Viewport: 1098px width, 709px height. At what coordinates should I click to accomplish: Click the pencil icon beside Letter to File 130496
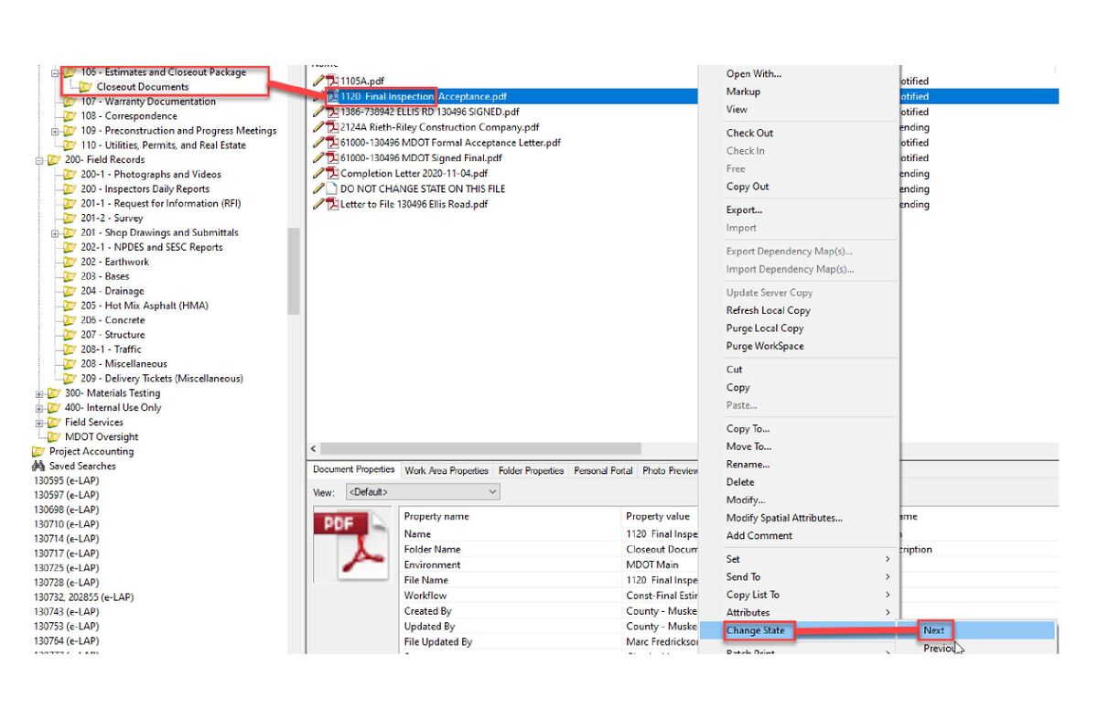click(x=318, y=204)
